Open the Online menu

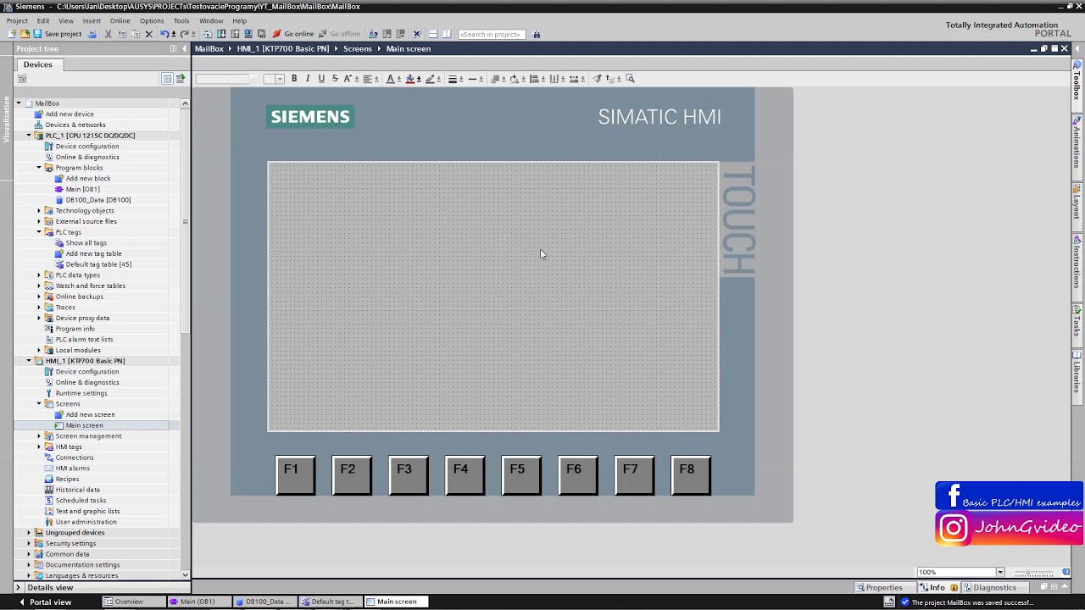coord(120,20)
